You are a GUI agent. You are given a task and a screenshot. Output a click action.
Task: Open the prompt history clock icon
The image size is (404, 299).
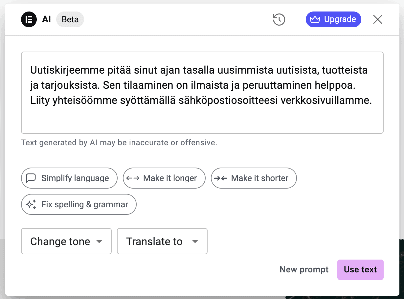point(279,19)
